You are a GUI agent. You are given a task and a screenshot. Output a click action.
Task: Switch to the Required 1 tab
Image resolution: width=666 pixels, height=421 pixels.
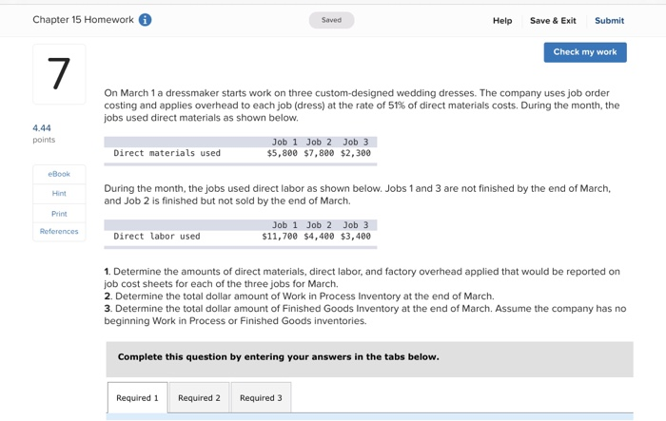(137, 397)
